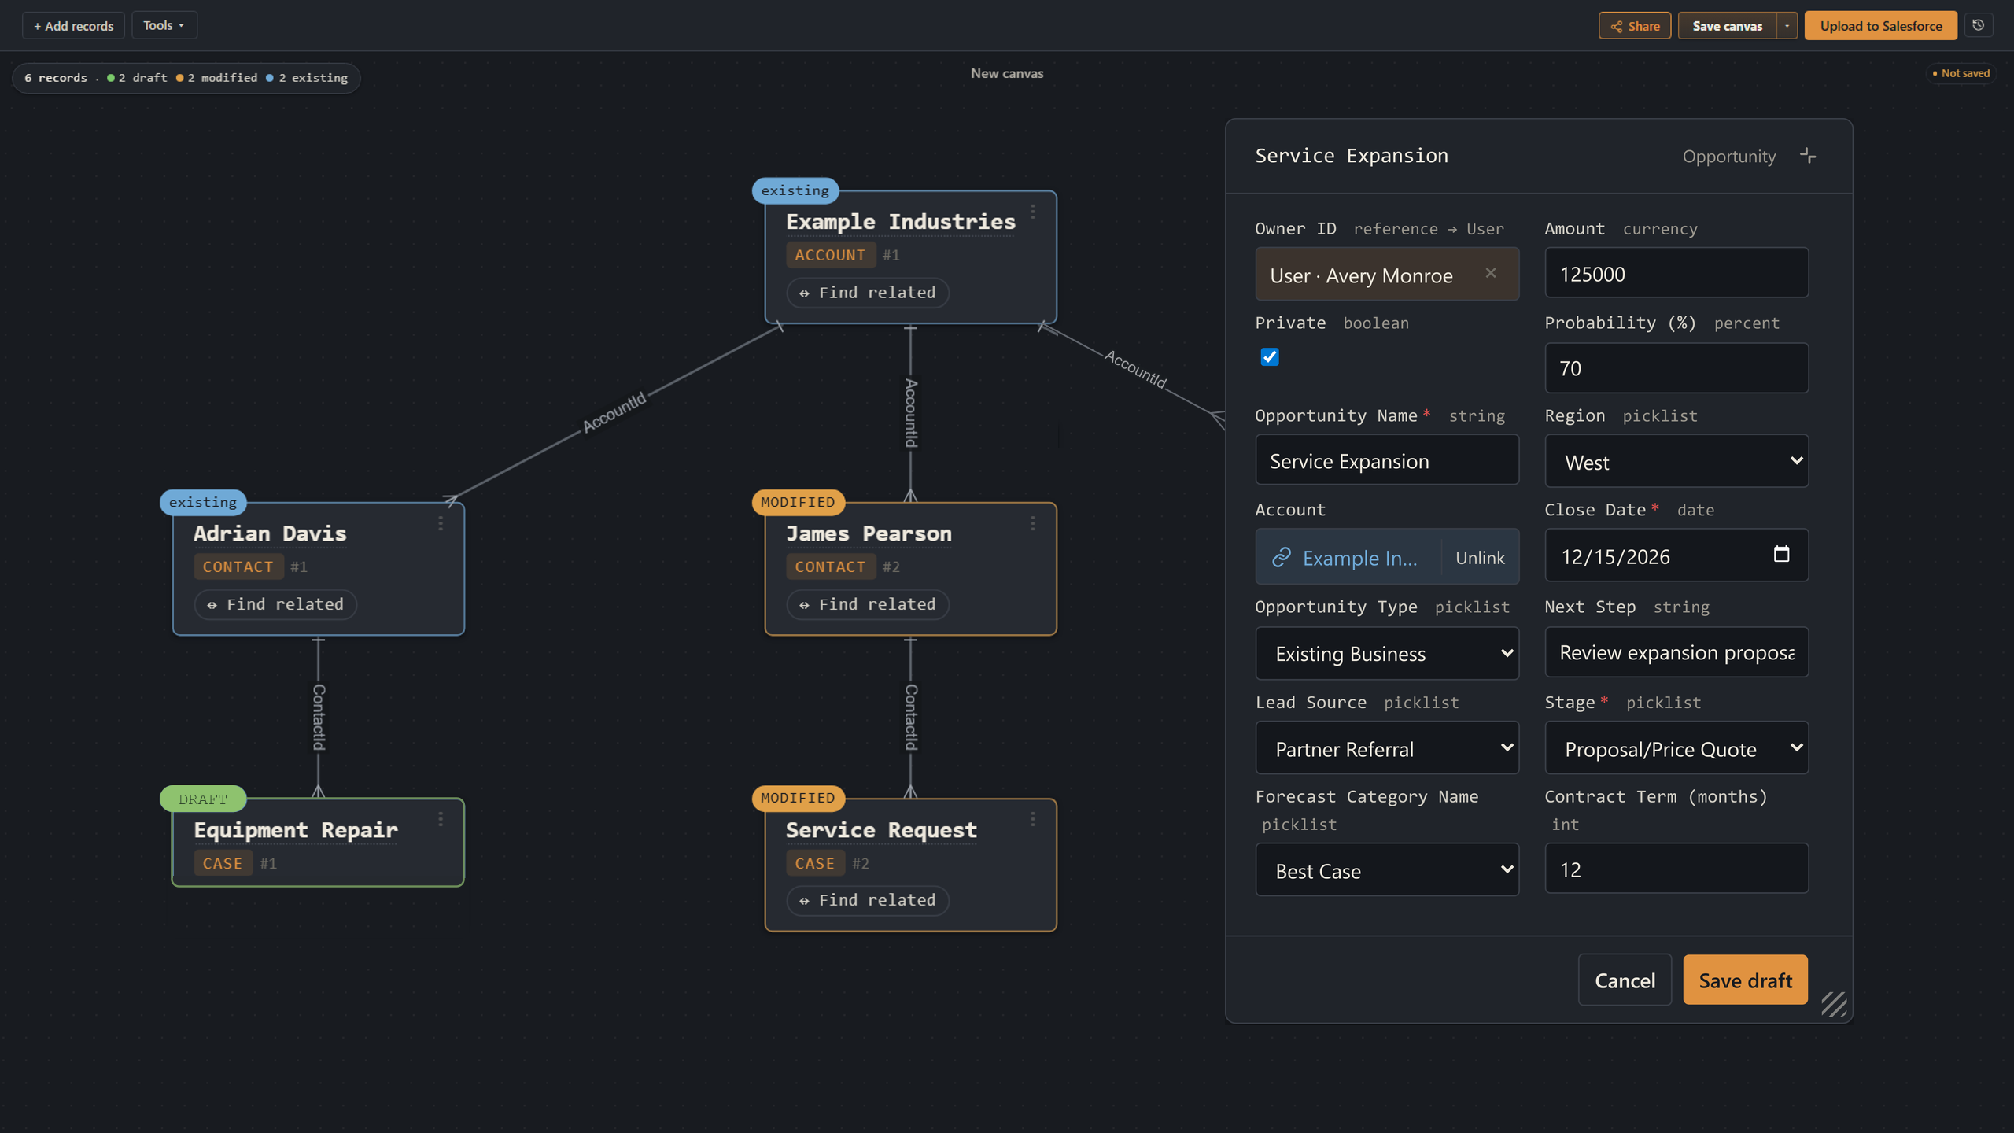Open the kebab menu on Example Industries card
2014x1133 pixels.
(x=1033, y=212)
